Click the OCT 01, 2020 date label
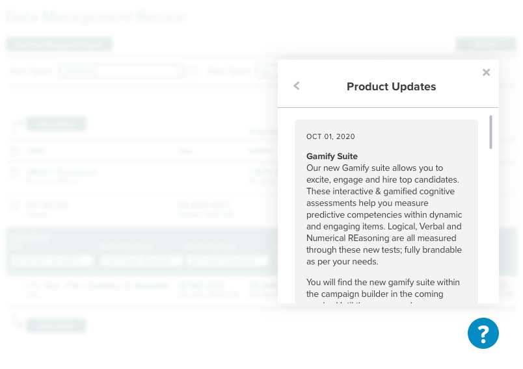The height and width of the screenshot is (369, 523). (x=330, y=136)
